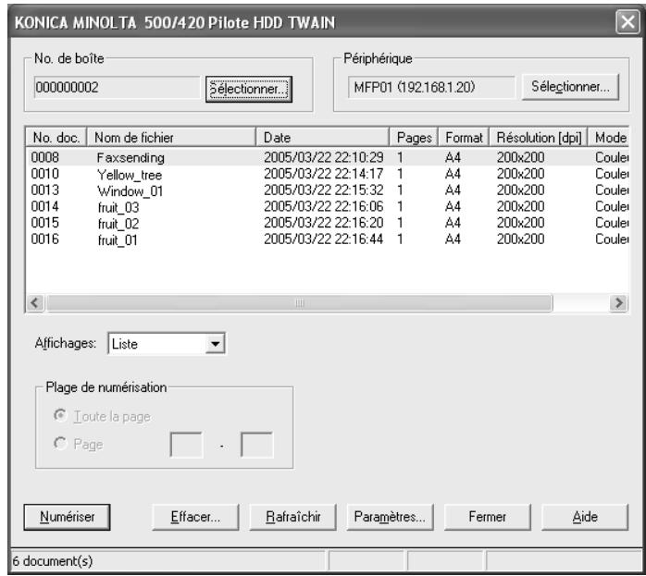Screen dimensions: 646x576
Task: Click A4 format in fruit_01 row
Action: pyautogui.click(x=453, y=239)
